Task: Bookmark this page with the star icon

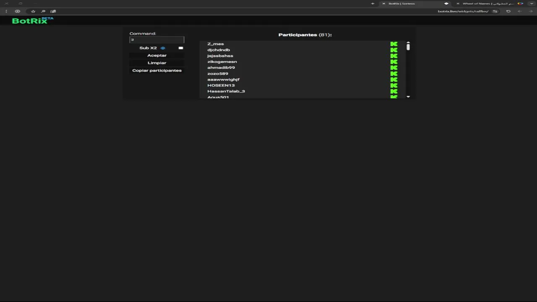Action: [33, 11]
